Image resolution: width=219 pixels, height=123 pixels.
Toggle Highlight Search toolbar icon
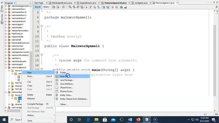click(x=82, y=7)
